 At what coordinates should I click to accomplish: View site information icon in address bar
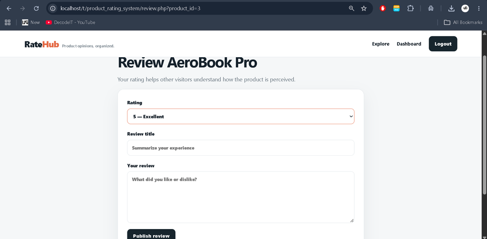(x=53, y=9)
